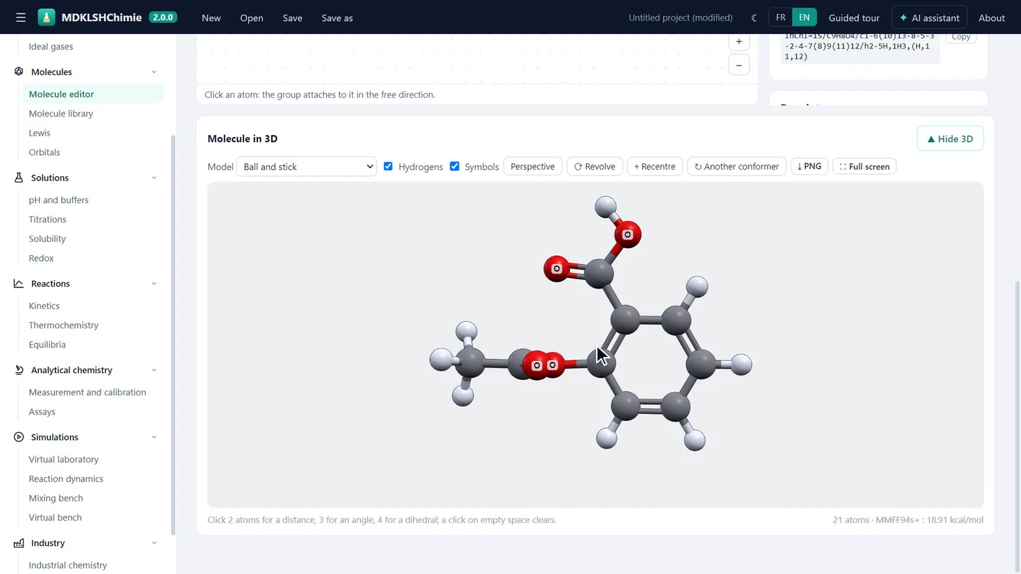Copy the InChI string
This screenshot has width=1021, height=574.
(x=961, y=37)
